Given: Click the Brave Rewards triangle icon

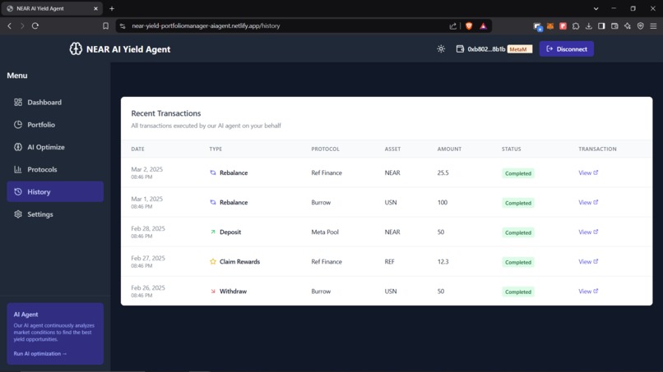Looking at the screenshot, I should click(x=484, y=25).
